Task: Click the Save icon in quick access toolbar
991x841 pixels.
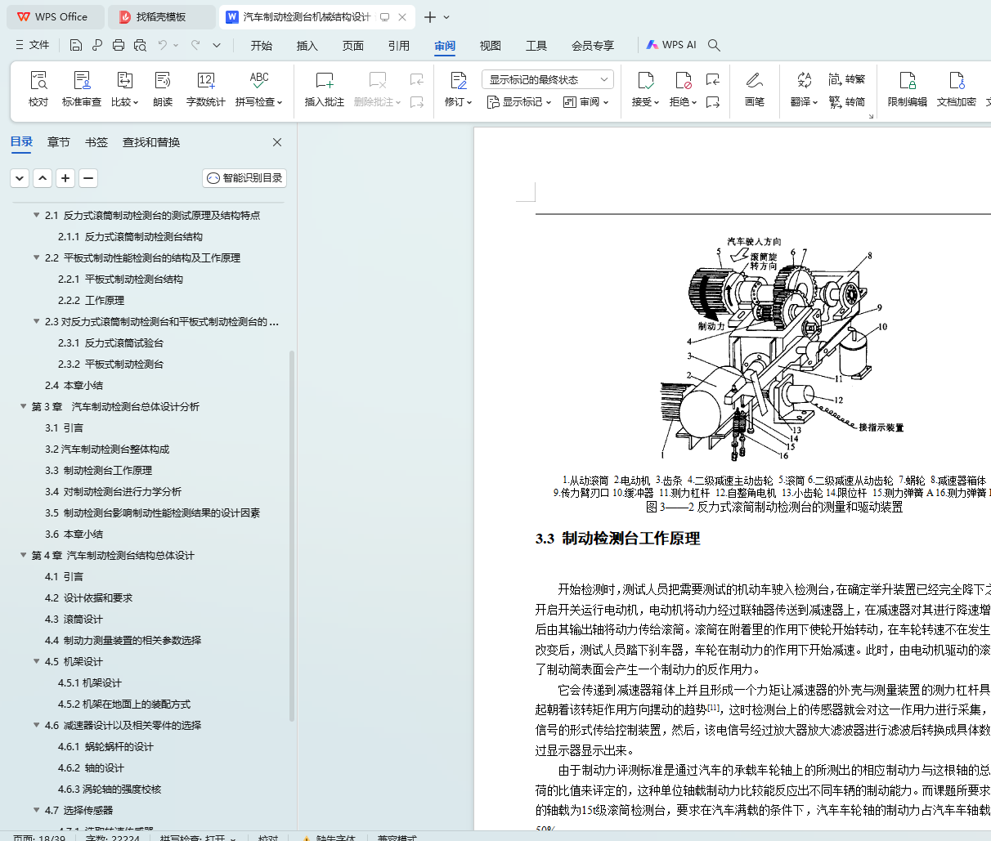Action: [x=76, y=45]
